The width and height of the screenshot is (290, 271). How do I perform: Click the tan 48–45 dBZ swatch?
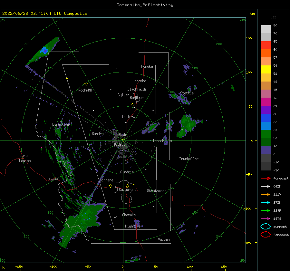point(266,85)
